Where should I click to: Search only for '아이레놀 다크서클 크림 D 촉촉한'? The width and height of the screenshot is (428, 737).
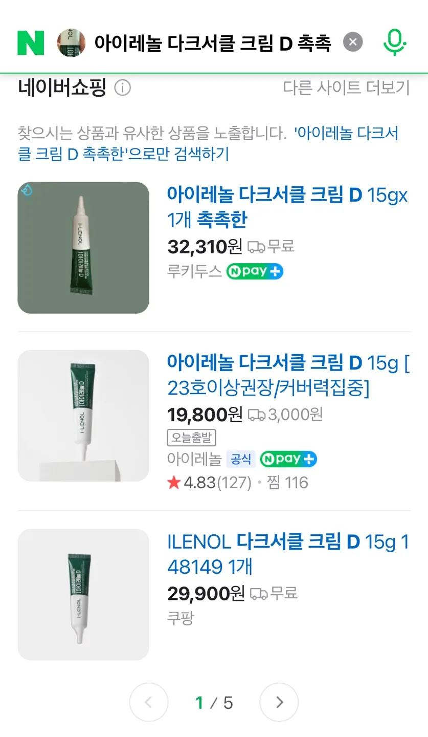coord(208,144)
